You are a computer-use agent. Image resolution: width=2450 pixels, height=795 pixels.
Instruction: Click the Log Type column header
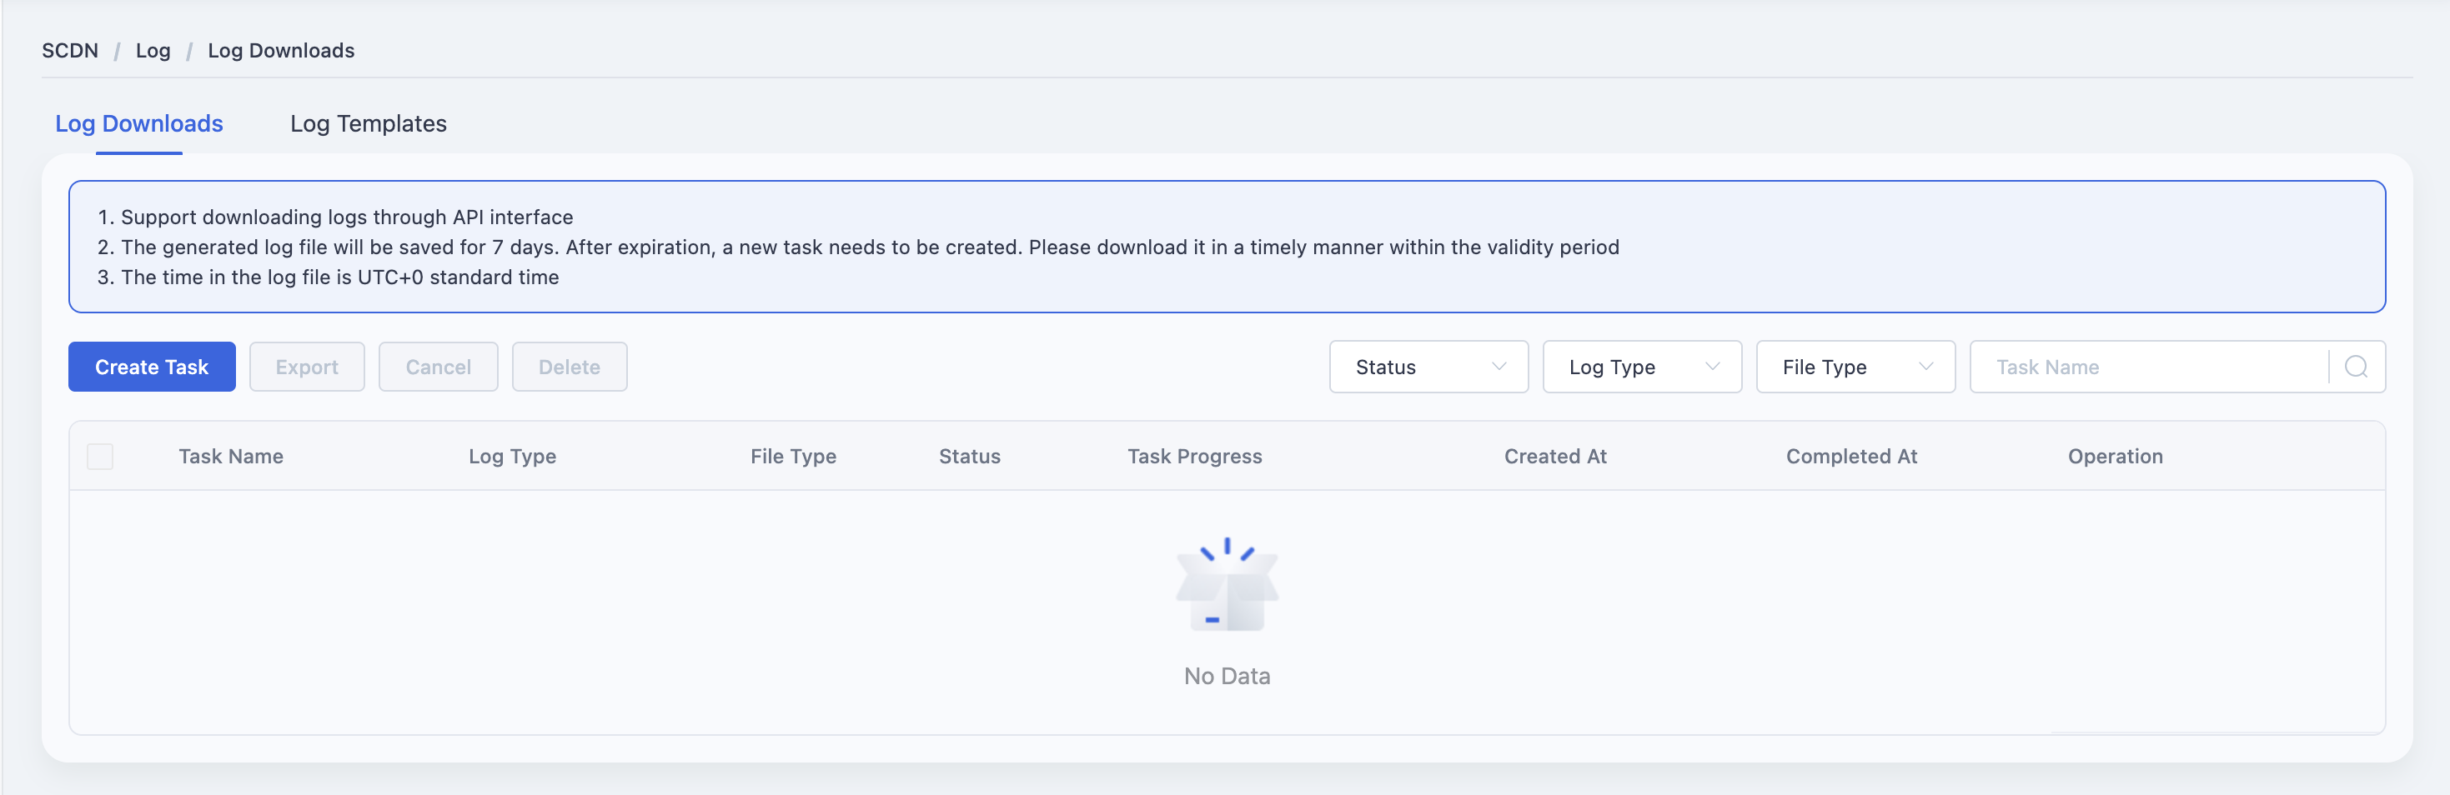(512, 457)
